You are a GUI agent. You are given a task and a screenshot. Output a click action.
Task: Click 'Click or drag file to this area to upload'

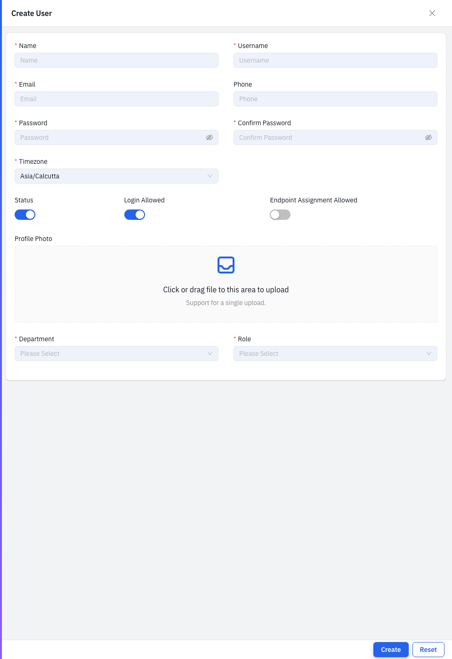tap(226, 289)
